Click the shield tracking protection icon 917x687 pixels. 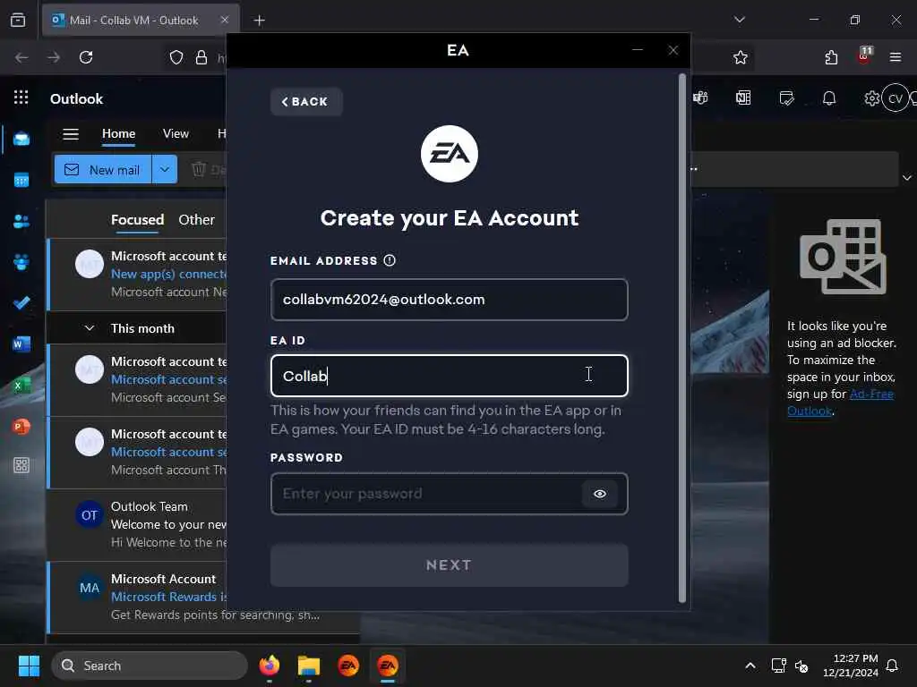176,57
